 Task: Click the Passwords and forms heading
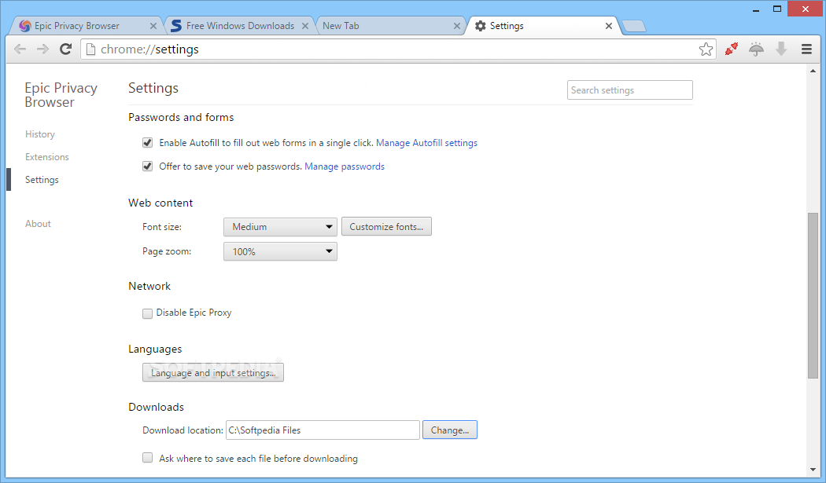pyautogui.click(x=181, y=117)
